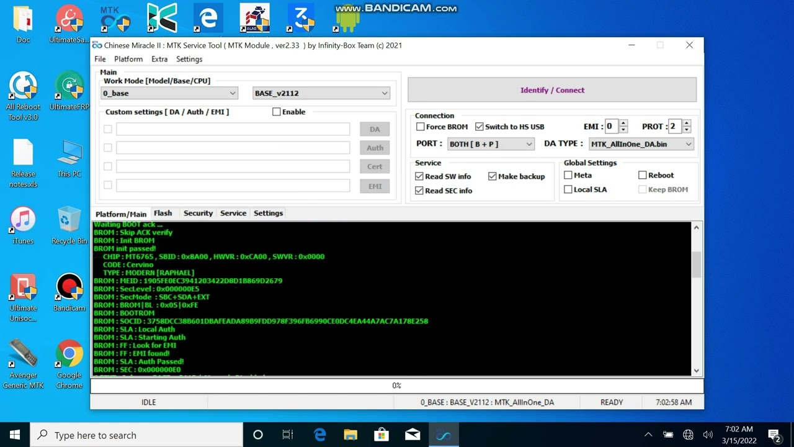Open Cortana circle icon in taskbar
Viewport: 794px width, 447px height.
(x=258, y=435)
